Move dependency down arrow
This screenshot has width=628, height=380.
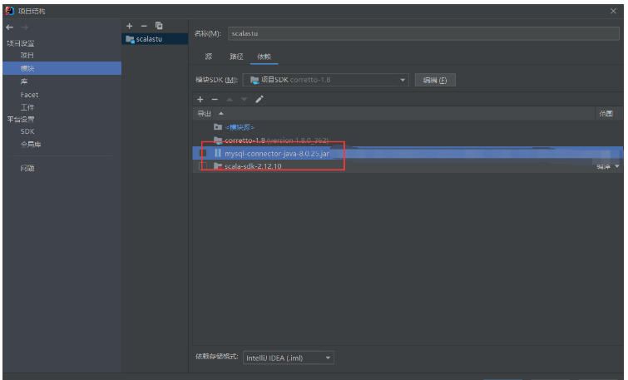click(x=244, y=99)
